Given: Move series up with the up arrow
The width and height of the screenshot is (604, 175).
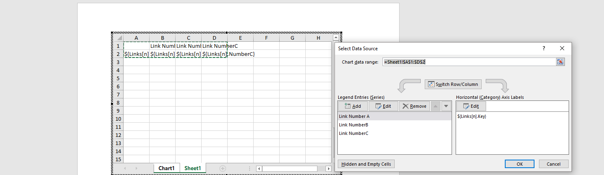Looking at the screenshot, I should click(x=435, y=106).
